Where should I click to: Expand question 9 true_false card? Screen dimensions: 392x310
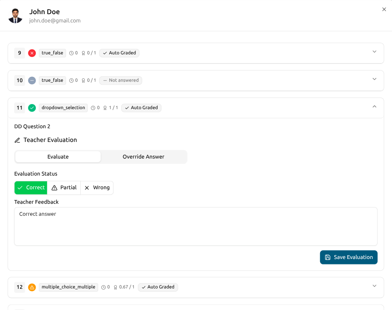tap(374, 51)
